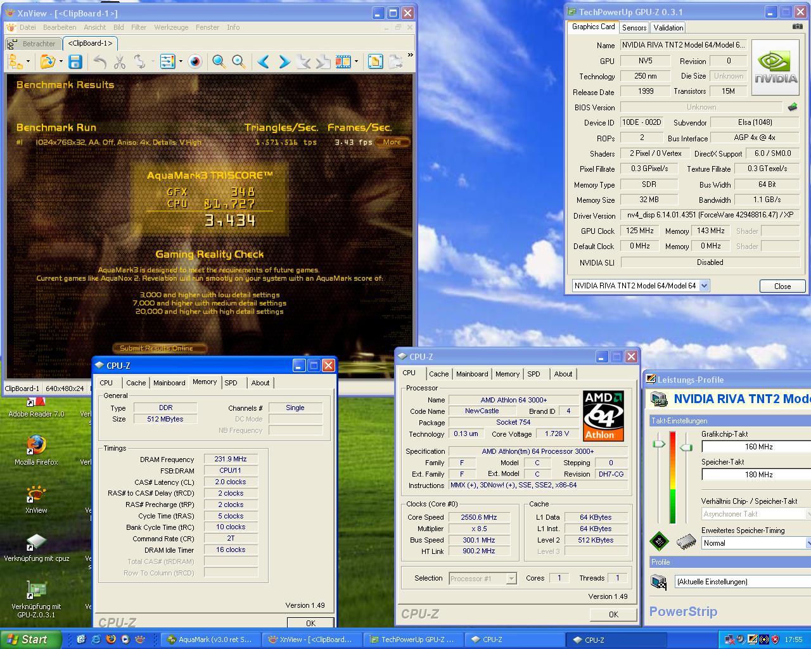
Task: Click the scissors Cut icon in XnView
Action: [x=120, y=61]
